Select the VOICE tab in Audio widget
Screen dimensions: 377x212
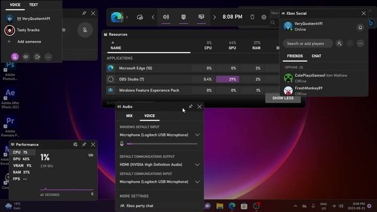click(x=150, y=116)
